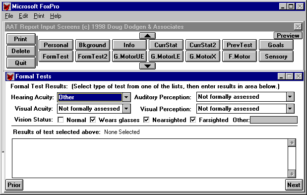Uncheck the Wears glasses checkbox
Screen dimensions: 307x195
pos(93,120)
